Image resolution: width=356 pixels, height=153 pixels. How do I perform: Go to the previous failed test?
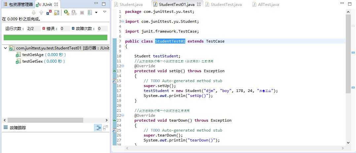[x=41, y=13]
